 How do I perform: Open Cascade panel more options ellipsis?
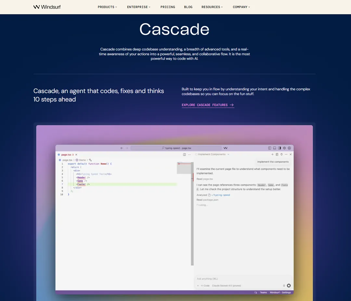coord(286,154)
